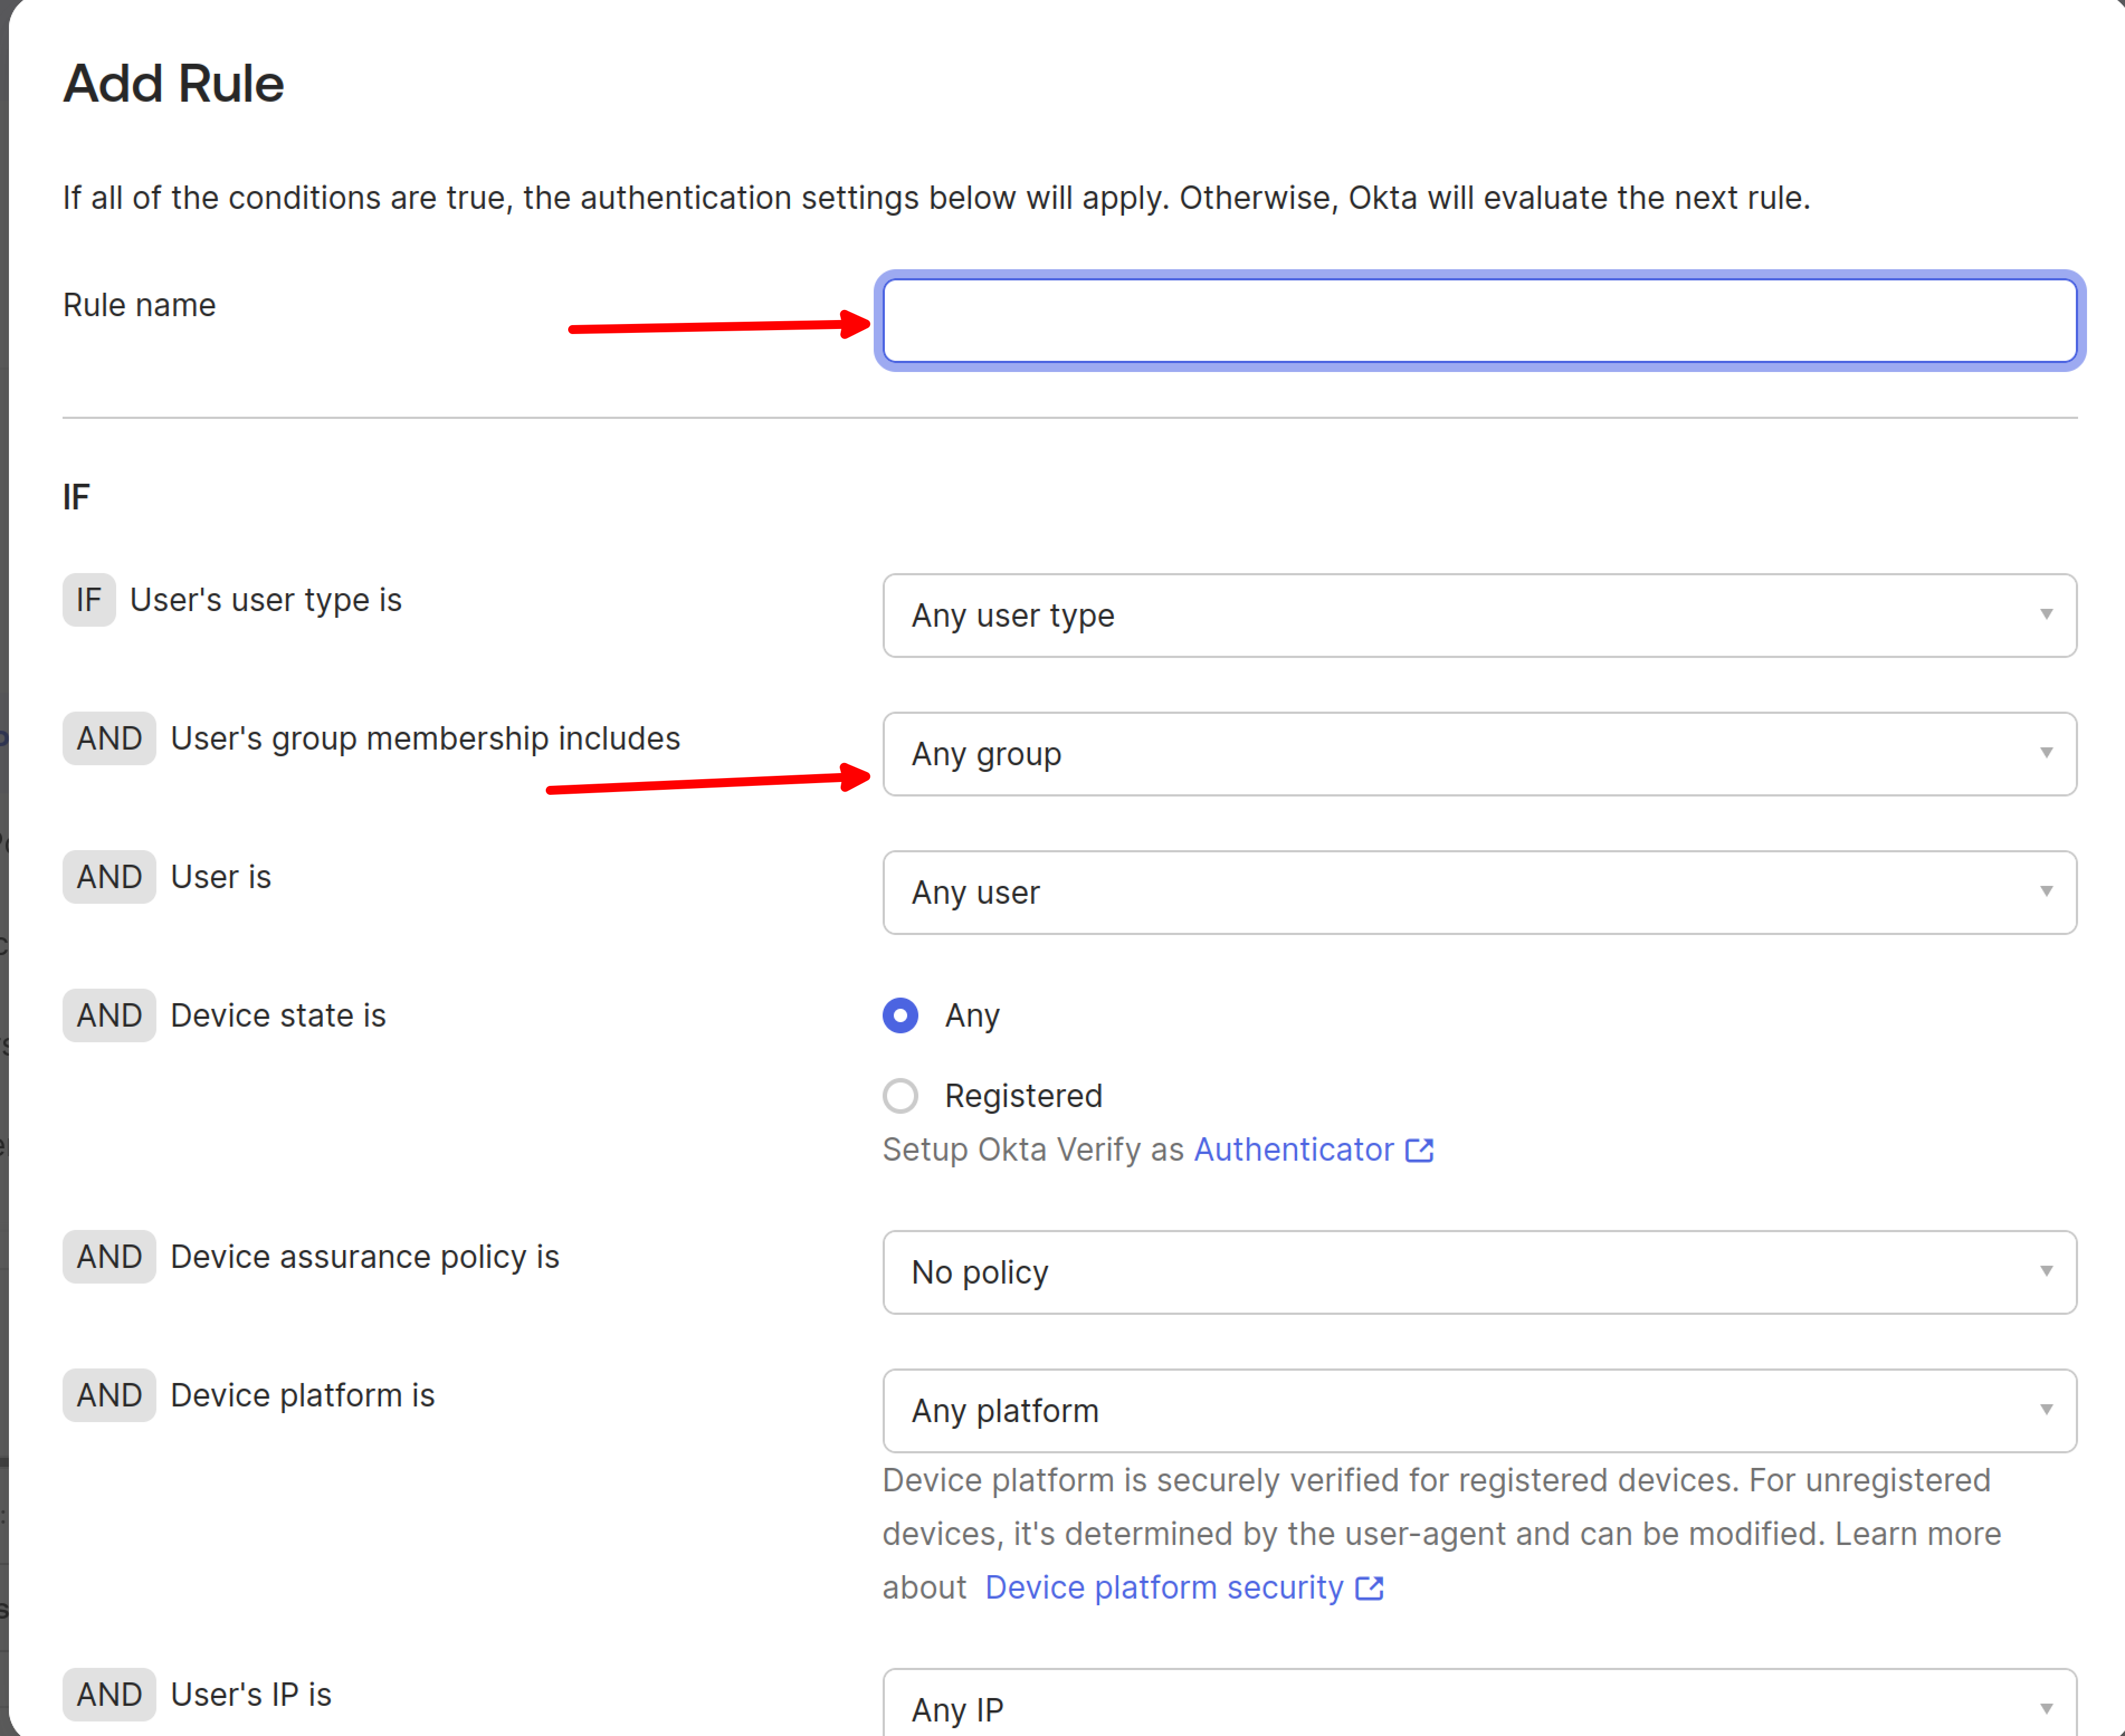Open the Authenticator setup link
The image size is (2125, 1736).
click(1293, 1150)
